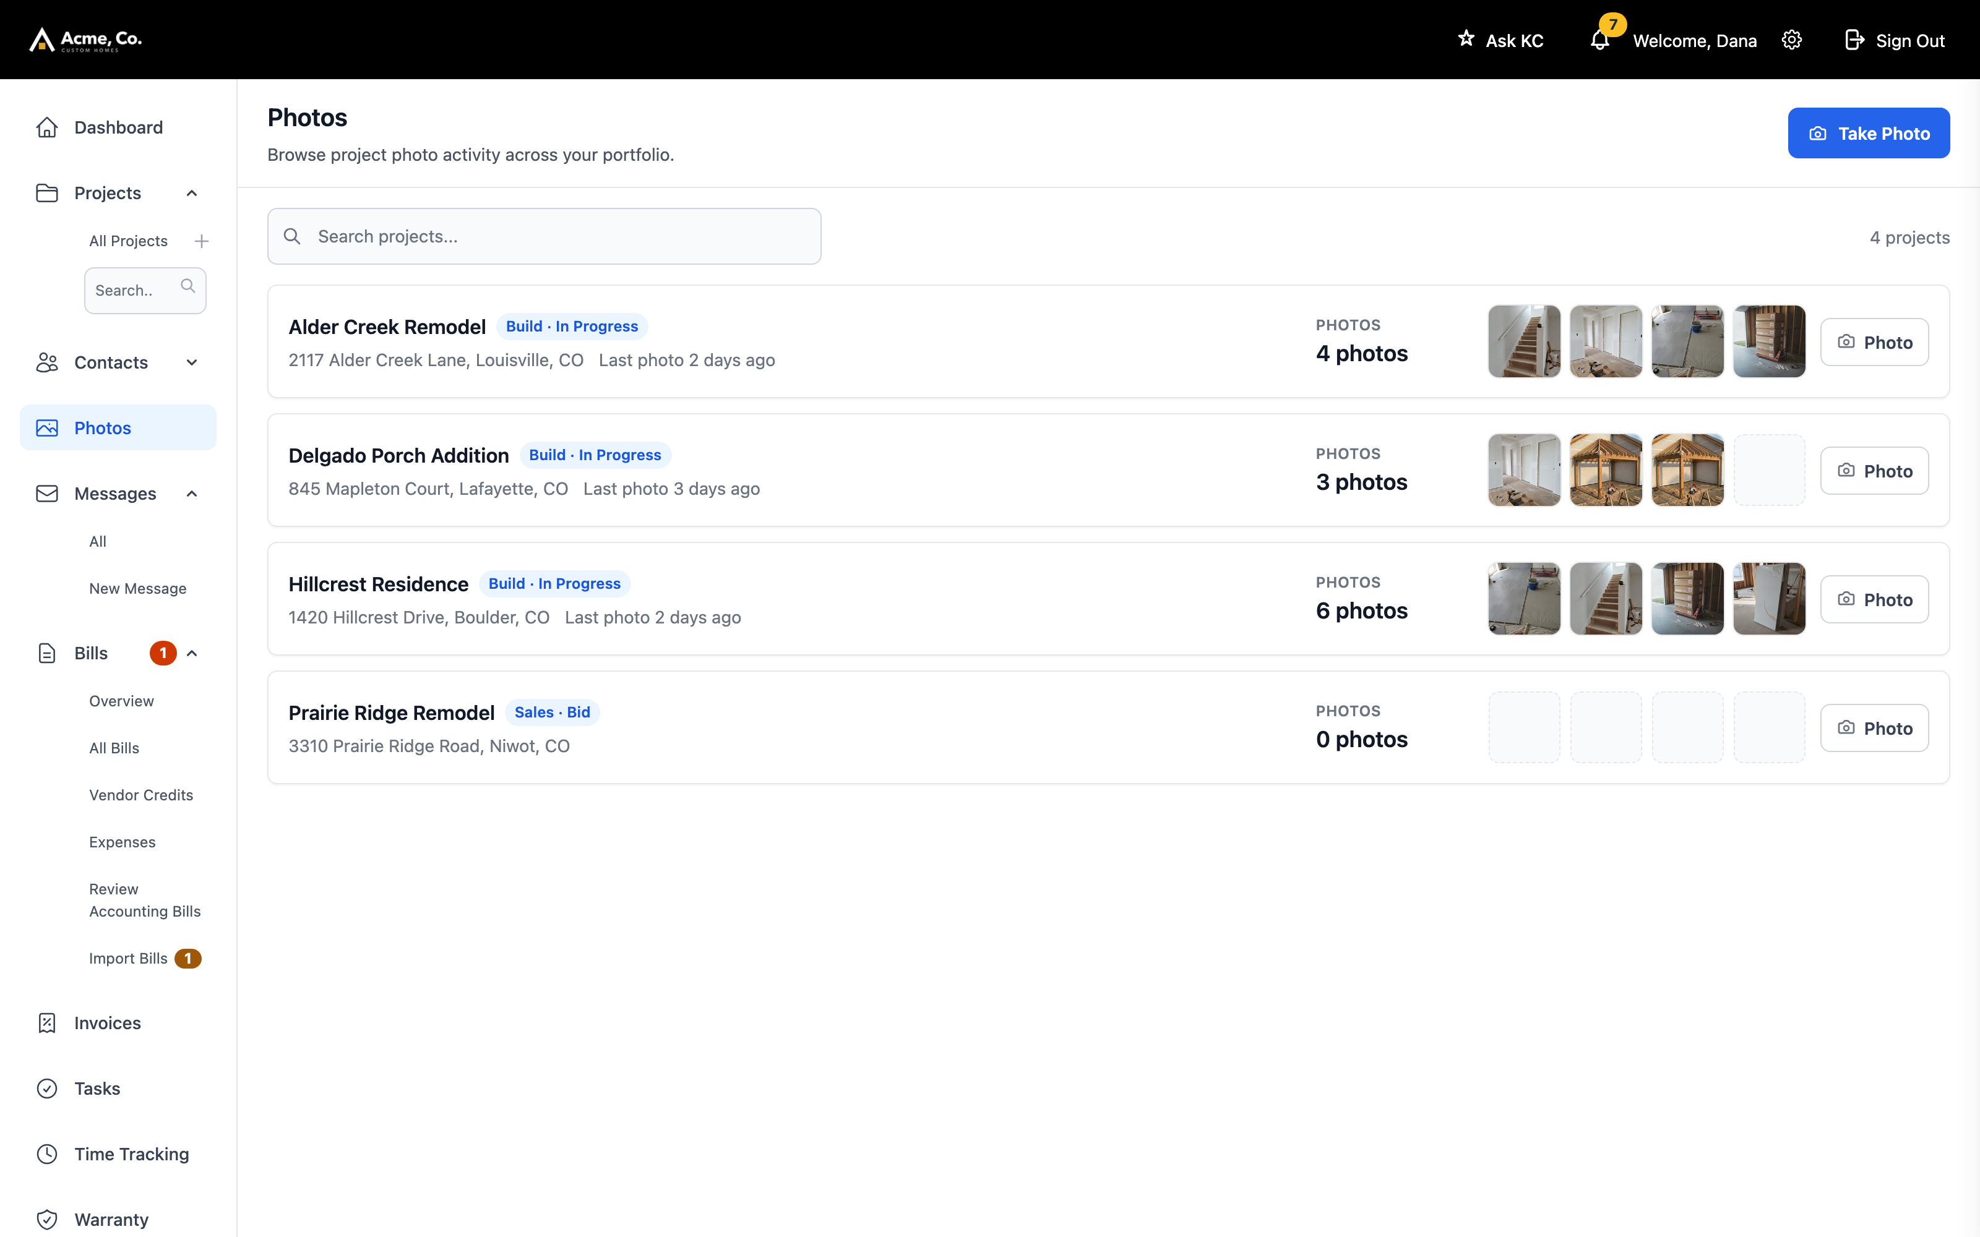
Task: Click the Bills document icon
Action: [48, 653]
